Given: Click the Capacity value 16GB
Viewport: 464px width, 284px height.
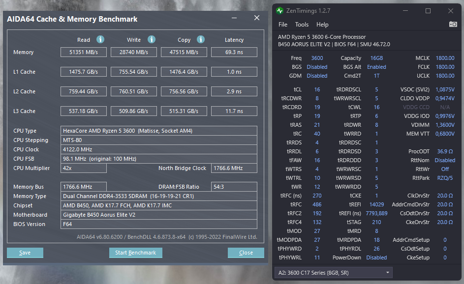Looking at the screenshot, I should pos(376,58).
